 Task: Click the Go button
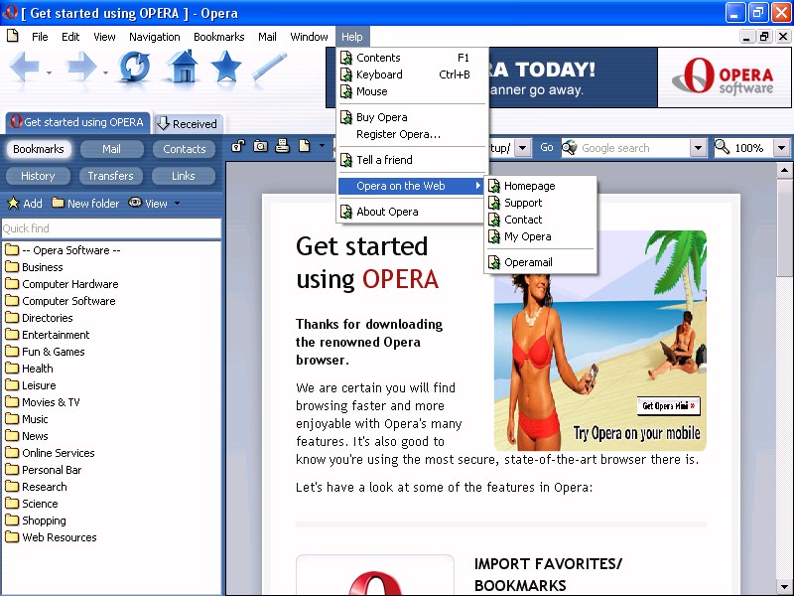547,148
